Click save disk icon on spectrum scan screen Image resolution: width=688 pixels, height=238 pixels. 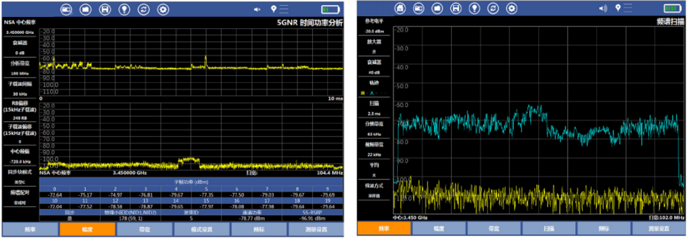point(456,8)
